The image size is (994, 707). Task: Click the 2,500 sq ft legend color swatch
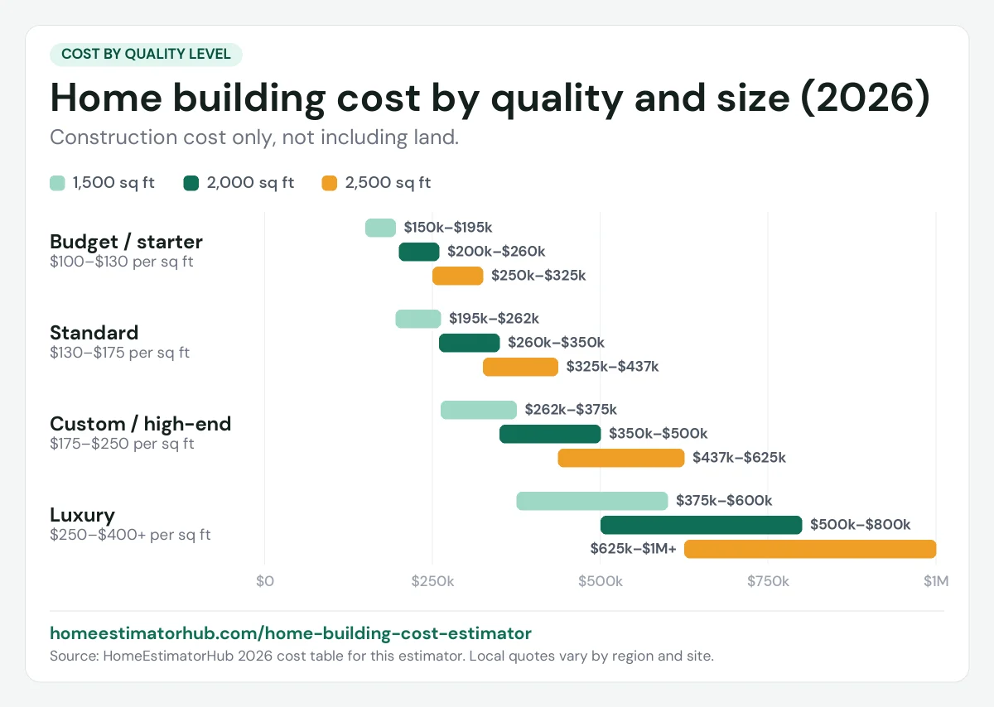330,183
